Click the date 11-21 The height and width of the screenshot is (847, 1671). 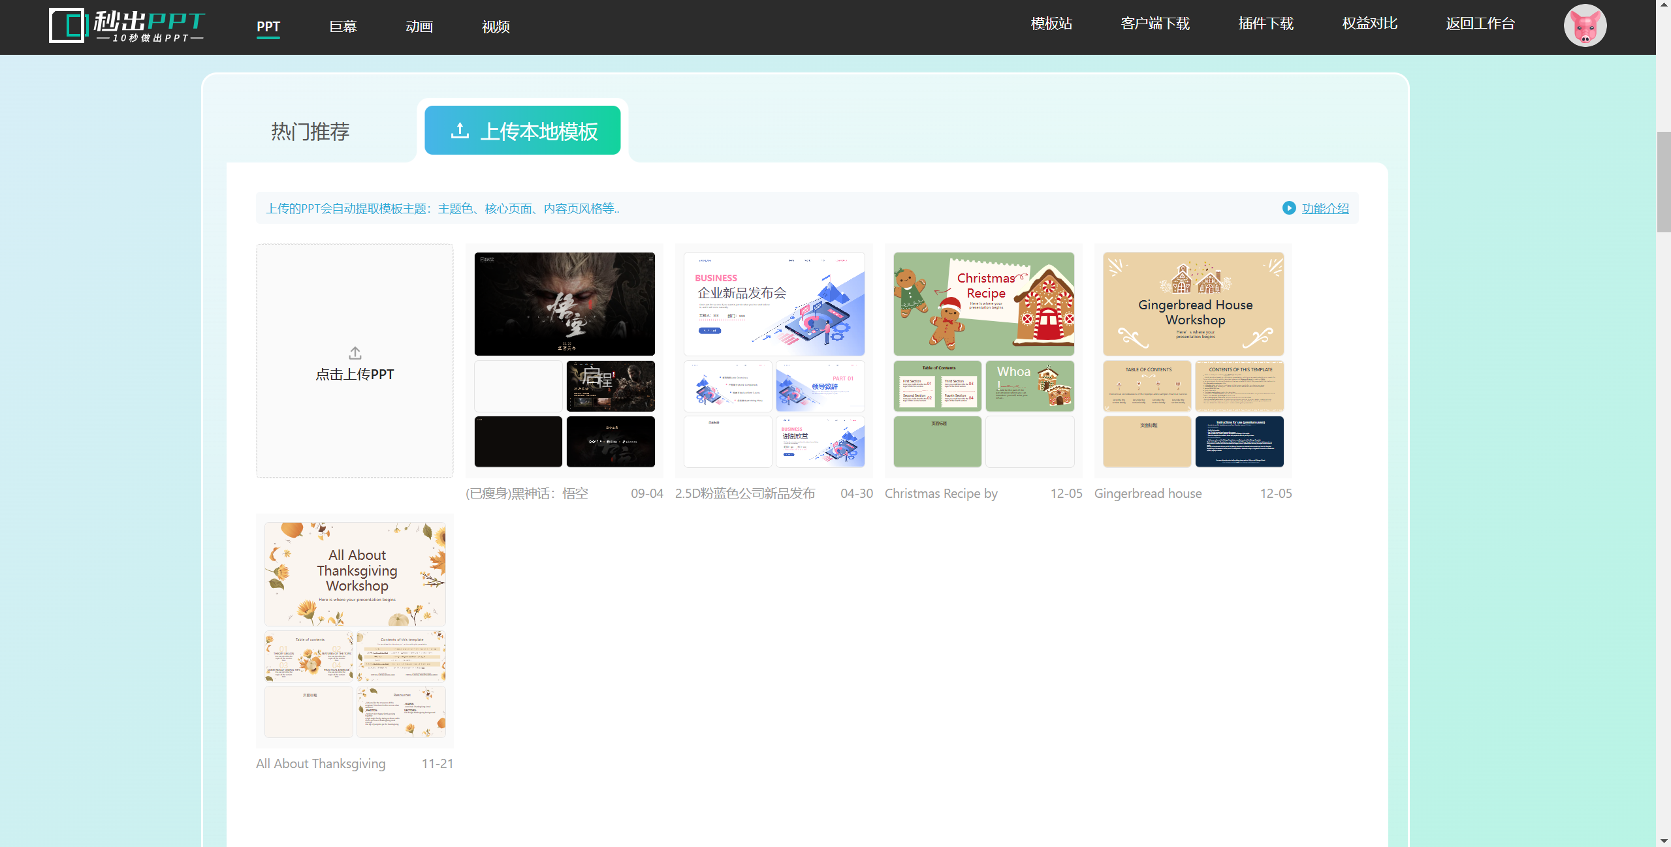pyautogui.click(x=437, y=764)
